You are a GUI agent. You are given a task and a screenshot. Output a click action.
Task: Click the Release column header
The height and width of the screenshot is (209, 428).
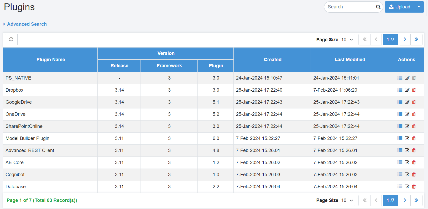click(119, 66)
